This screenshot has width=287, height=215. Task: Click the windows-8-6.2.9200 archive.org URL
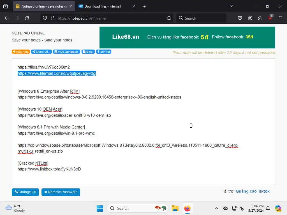[x=99, y=97]
